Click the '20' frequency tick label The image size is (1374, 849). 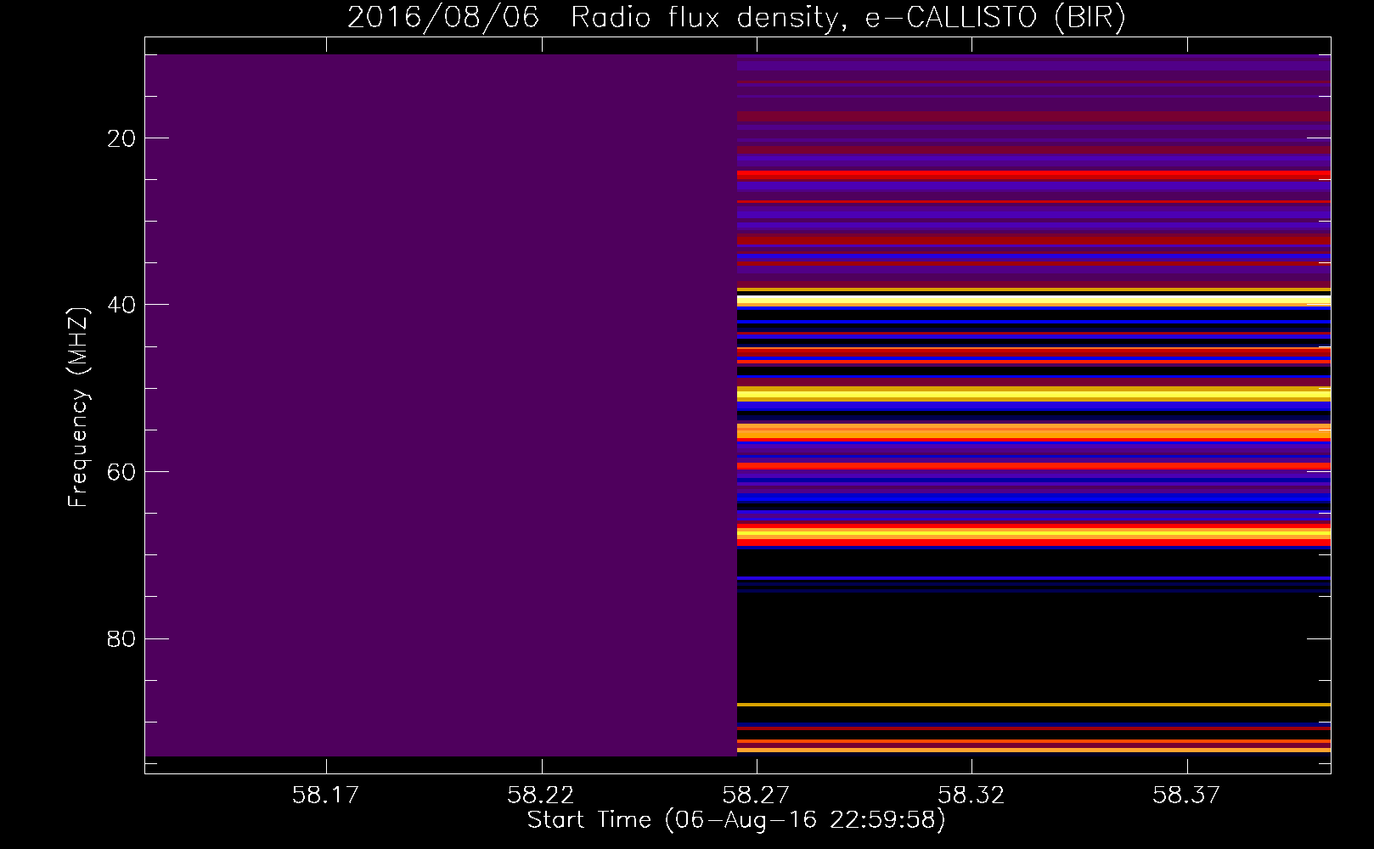coord(121,138)
